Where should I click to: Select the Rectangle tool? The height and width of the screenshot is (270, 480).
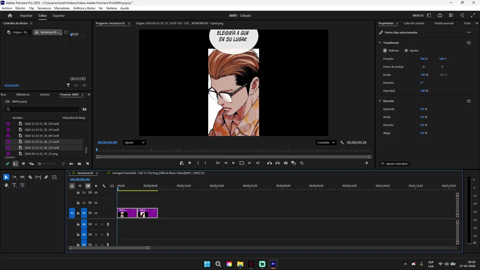54,177
